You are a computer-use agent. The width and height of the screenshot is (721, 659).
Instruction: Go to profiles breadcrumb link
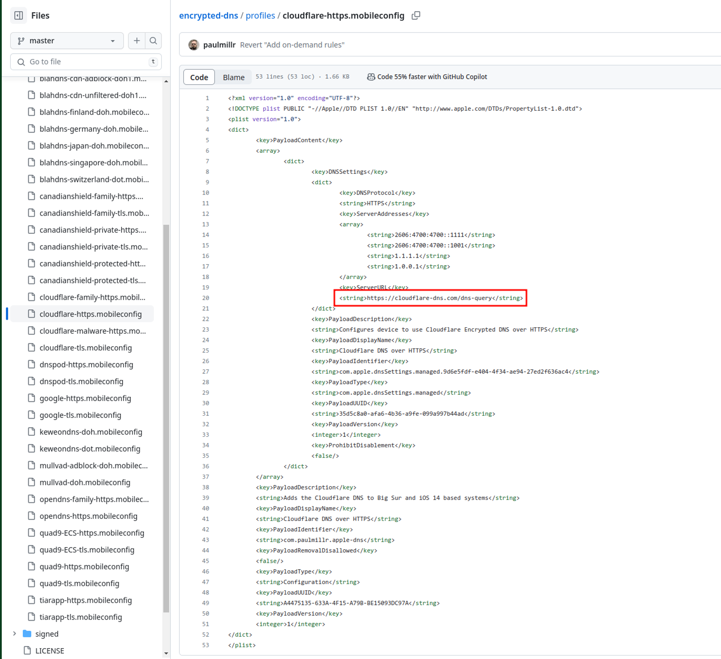pyautogui.click(x=260, y=15)
